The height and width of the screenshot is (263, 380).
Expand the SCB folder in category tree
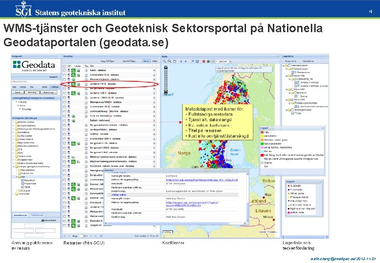(x=14, y=150)
